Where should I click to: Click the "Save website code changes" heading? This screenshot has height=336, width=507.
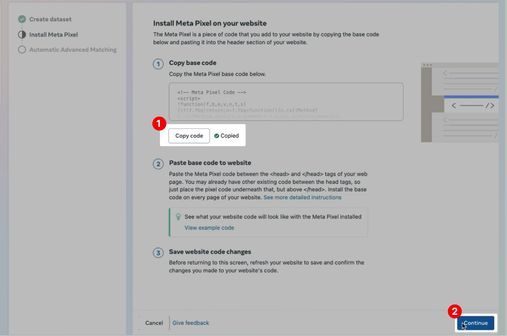coord(210,252)
